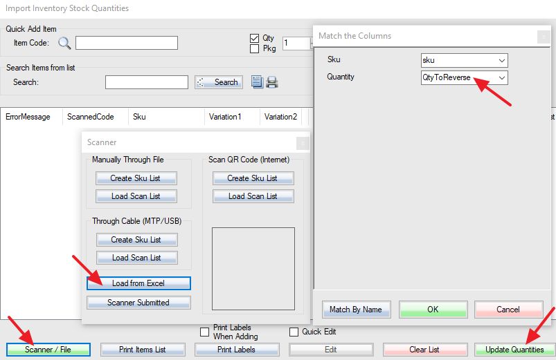Screen dimensions: 556x360
Task: Click the Scanner Submitted button
Action: pos(138,303)
